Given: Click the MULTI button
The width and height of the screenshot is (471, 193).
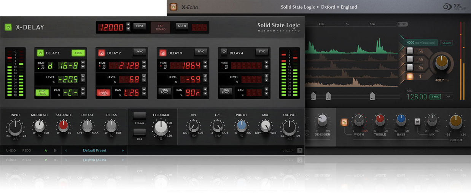Looking at the screenshot, I should (182, 26).
